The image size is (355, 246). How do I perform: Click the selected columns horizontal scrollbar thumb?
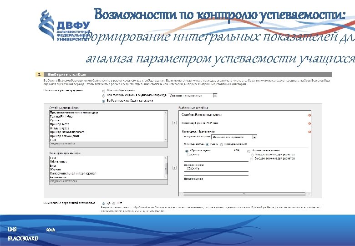click(244, 194)
